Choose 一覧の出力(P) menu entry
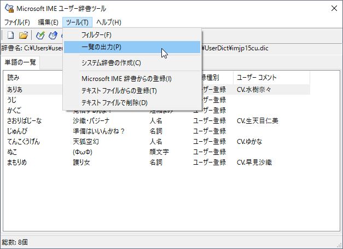Viewport: 343px width, 249px height. [132, 47]
